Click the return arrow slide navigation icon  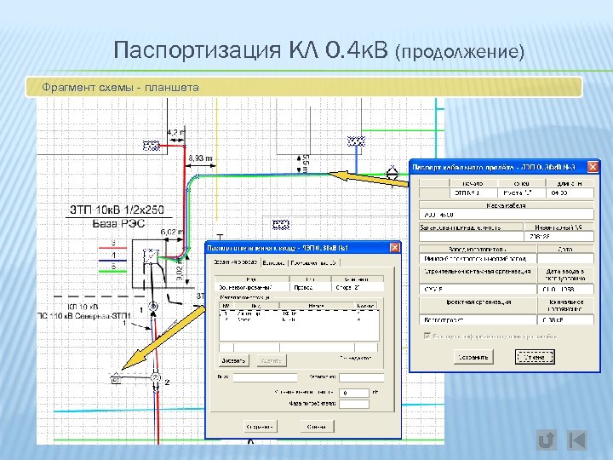[546, 440]
